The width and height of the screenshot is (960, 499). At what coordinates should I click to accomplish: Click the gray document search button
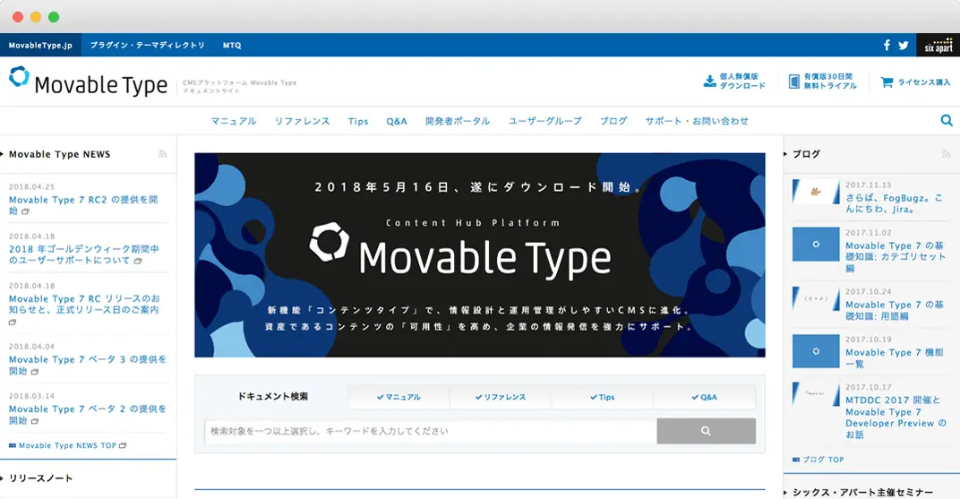(x=706, y=431)
